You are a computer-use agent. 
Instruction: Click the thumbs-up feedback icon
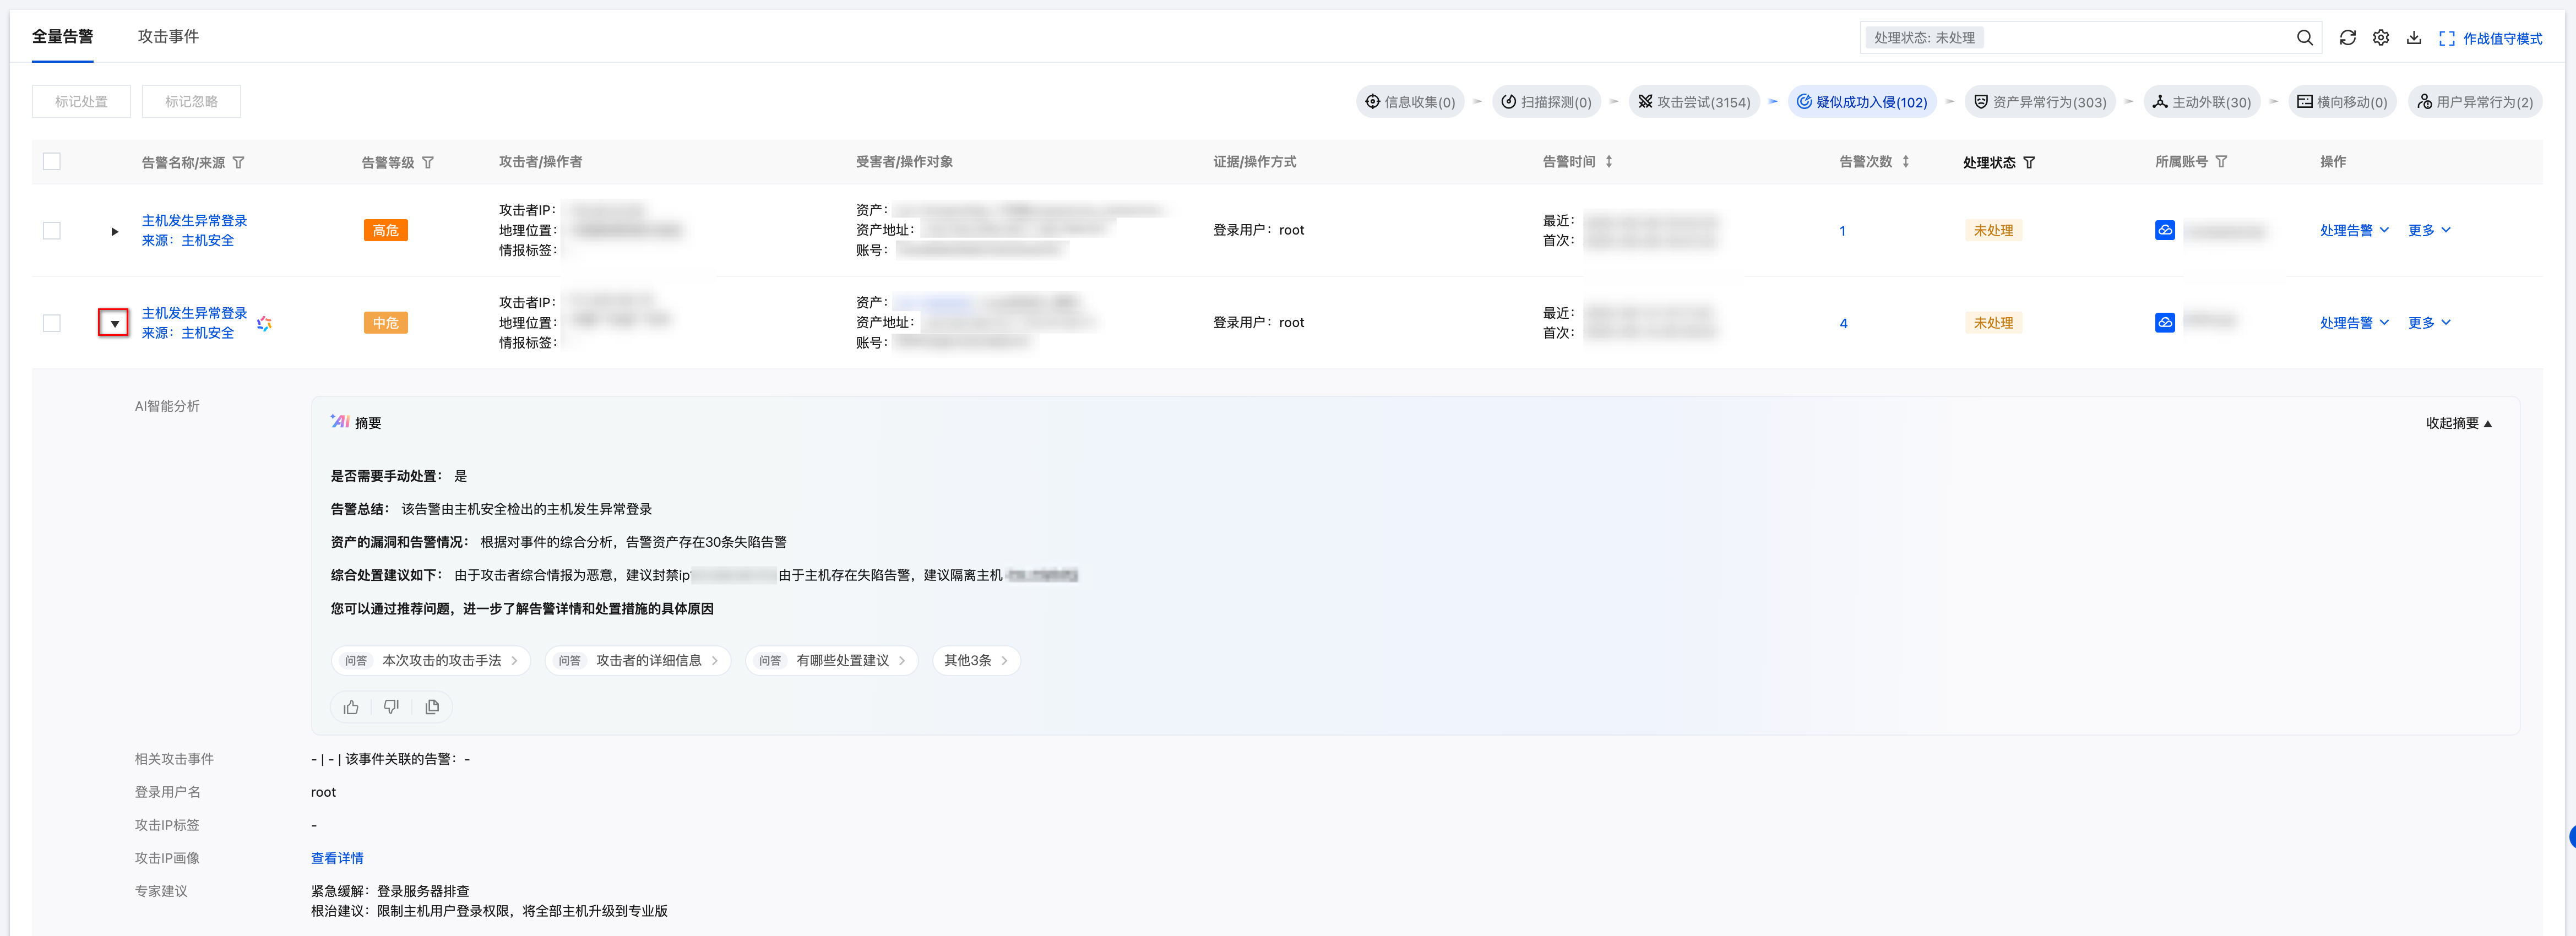[x=351, y=707]
